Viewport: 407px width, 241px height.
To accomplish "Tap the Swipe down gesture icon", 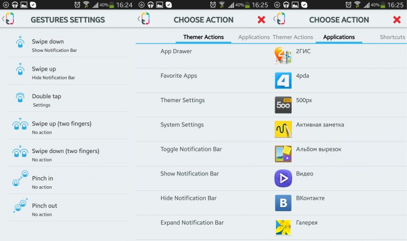I will pyautogui.click(x=20, y=43).
